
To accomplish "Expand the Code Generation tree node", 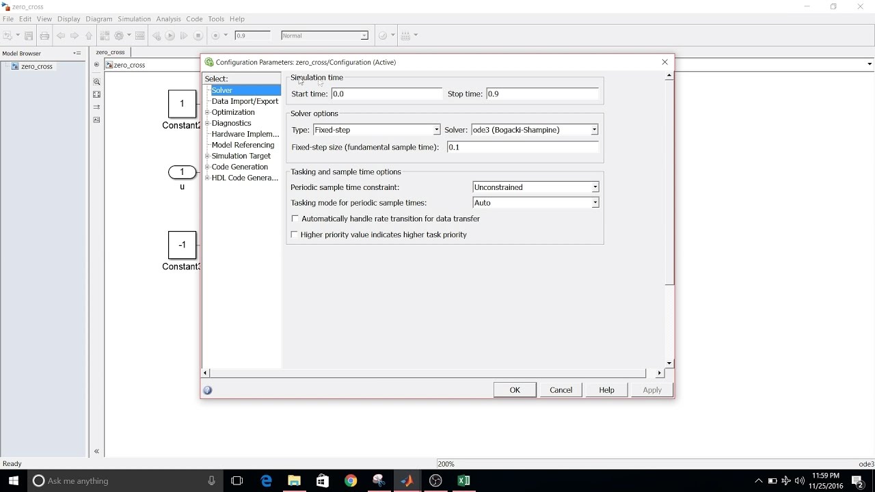I will point(207,167).
